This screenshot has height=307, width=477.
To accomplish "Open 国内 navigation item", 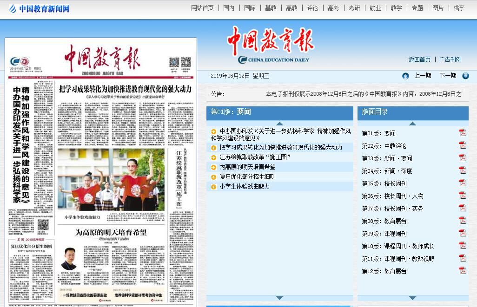I will pos(229,8).
